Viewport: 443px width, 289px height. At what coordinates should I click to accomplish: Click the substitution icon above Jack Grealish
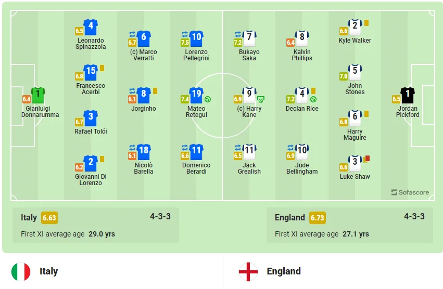(x=238, y=148)
